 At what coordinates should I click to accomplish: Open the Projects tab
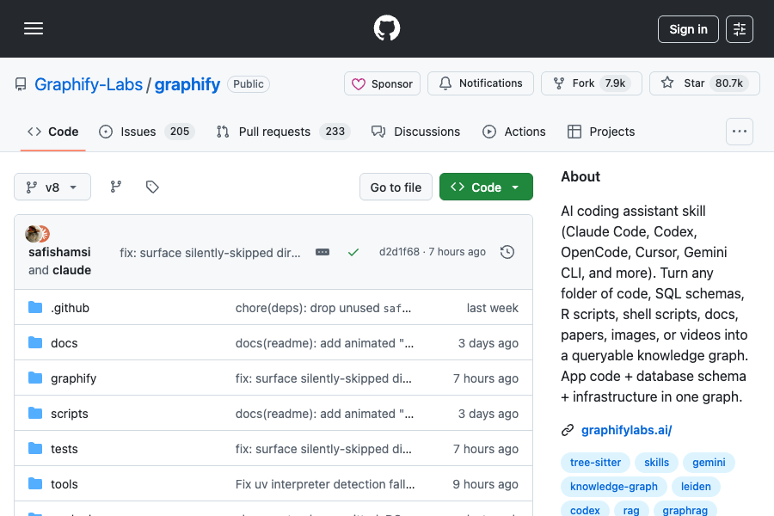click(x=601, y=132)
